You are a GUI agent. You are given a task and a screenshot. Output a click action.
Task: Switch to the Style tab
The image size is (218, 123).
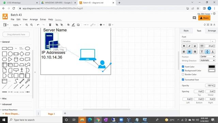click(186, 31)
